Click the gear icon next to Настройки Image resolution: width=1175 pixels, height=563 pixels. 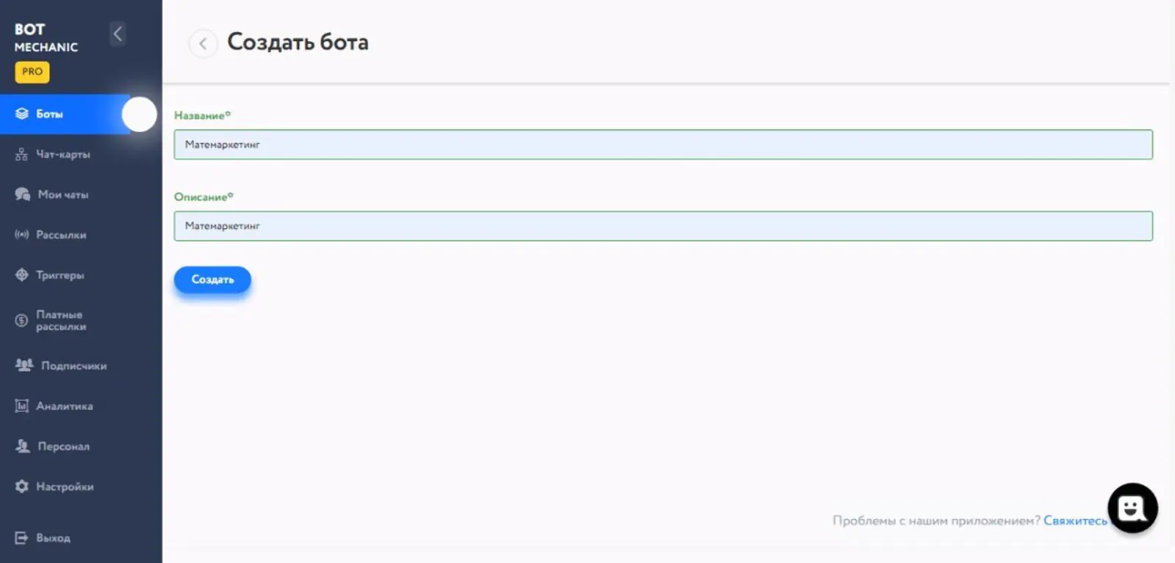click(x=22, y=487)
